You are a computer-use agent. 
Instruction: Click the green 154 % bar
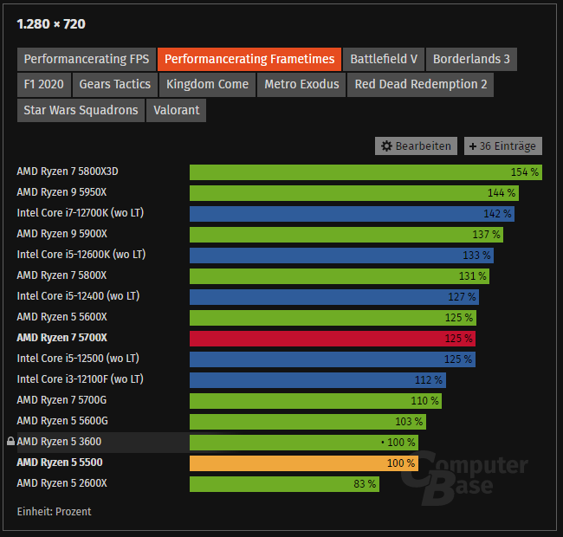(x=366, y=172)
